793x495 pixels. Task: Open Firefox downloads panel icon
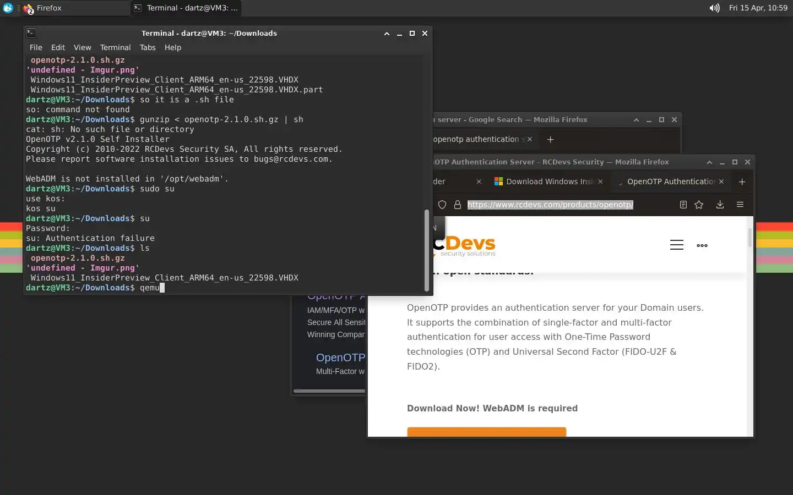tap(720, 205)
